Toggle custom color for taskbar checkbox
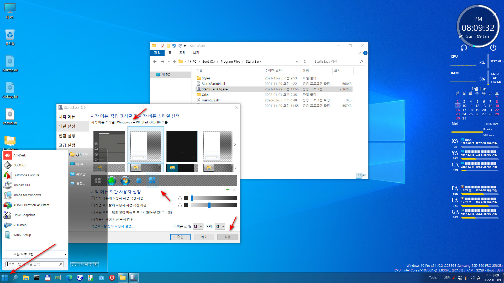This screenshot has height=283, width=504. [93, 205]
